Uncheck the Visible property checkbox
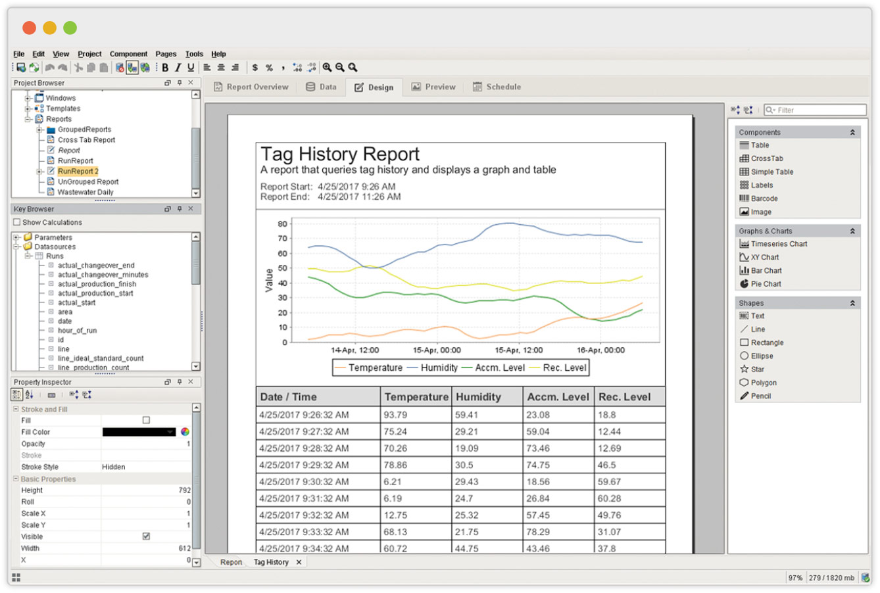The width and height of the screenshot is (880, 593). point(146,536)
